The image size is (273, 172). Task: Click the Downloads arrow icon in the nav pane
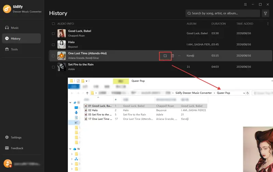pos(76,113)
